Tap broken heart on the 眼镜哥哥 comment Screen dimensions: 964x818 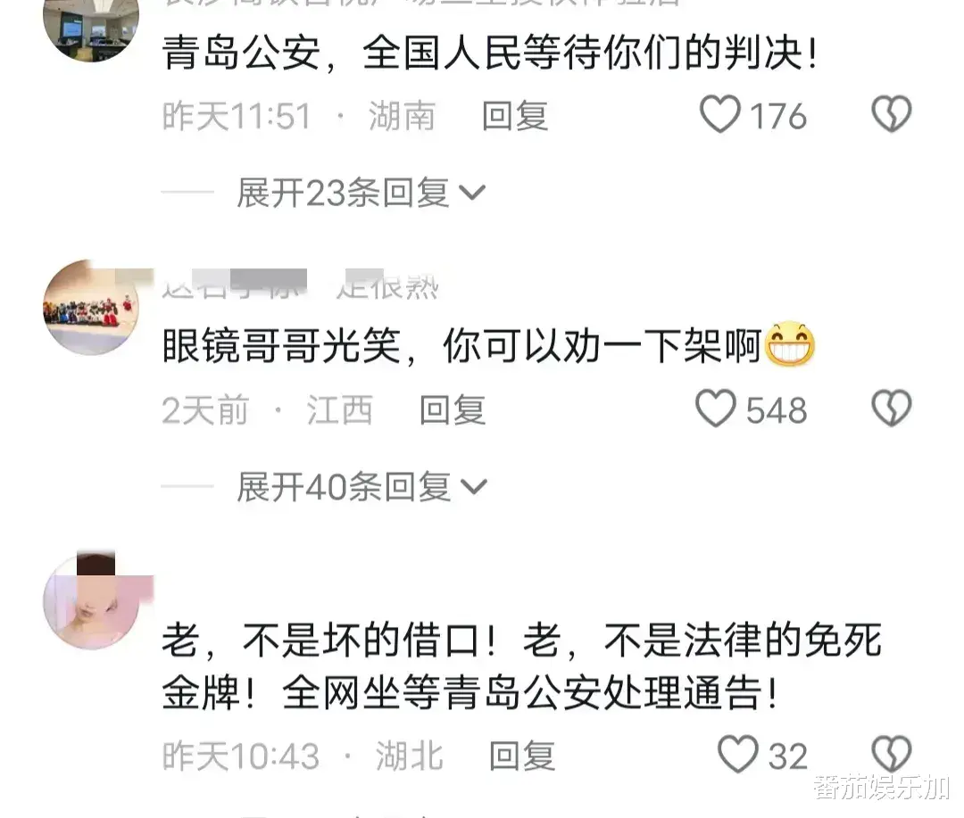click(x=892, y=409)
